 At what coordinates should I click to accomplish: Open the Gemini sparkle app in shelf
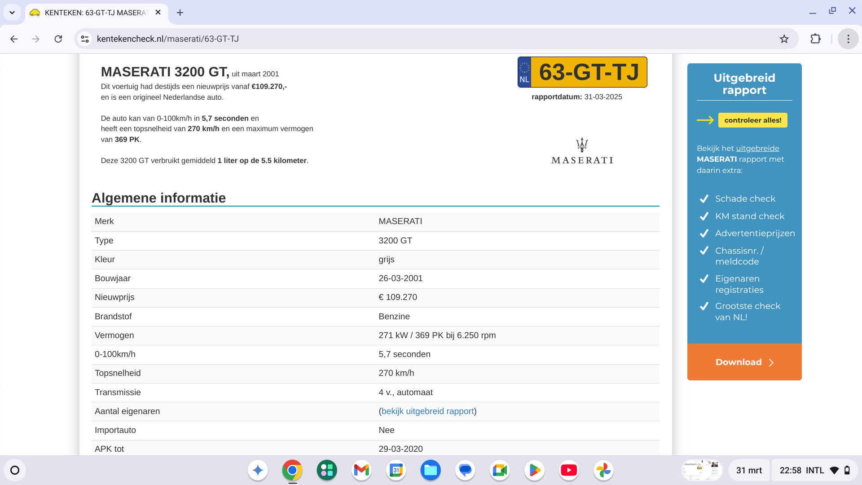[258, 470]
